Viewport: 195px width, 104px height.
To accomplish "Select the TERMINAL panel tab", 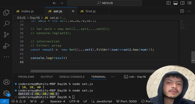I will [x=98, y=77].
